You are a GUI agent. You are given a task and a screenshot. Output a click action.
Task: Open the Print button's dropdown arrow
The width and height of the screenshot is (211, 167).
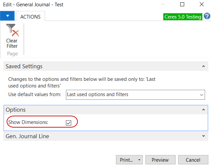(139, 160)
